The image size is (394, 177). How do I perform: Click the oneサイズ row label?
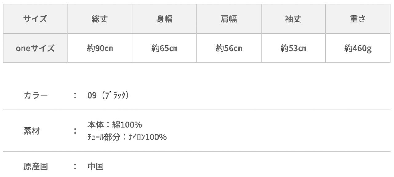tap(35, 48)
